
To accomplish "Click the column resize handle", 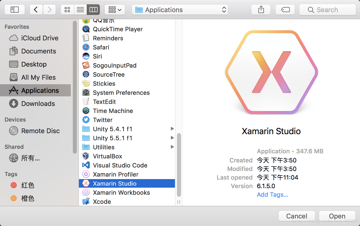I will (x=179, y=202).
